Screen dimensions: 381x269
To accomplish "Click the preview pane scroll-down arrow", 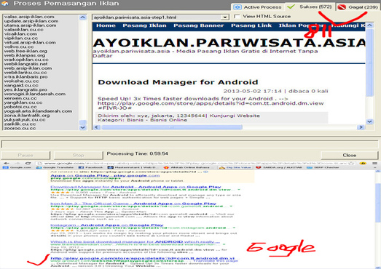I will click(x=369, y=121).
